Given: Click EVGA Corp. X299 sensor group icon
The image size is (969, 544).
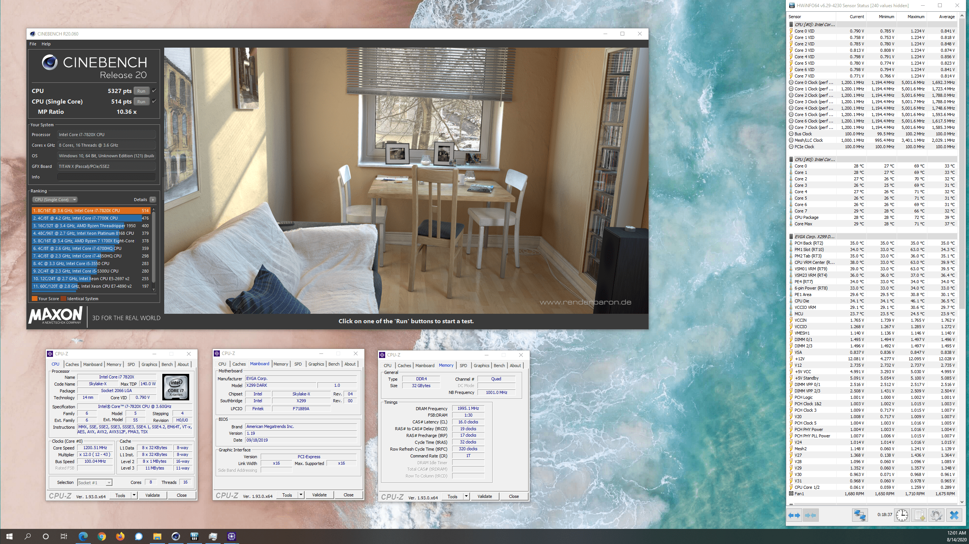Looking at the screenshot, I should [x=791, y=237].
